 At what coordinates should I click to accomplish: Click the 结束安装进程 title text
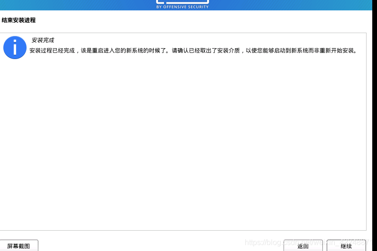(x=18, y=20)
